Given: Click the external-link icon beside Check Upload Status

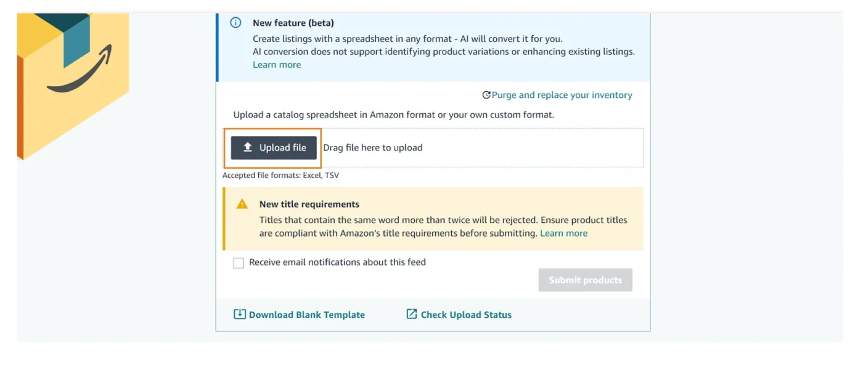Looking at the screenshot, I should 413,314.
